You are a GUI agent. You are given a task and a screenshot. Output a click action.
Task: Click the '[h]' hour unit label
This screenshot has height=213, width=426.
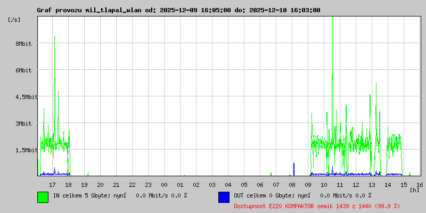(415, 190)
